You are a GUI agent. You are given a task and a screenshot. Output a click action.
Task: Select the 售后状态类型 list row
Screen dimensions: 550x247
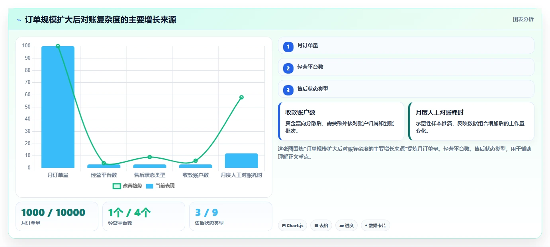[406, 89]
